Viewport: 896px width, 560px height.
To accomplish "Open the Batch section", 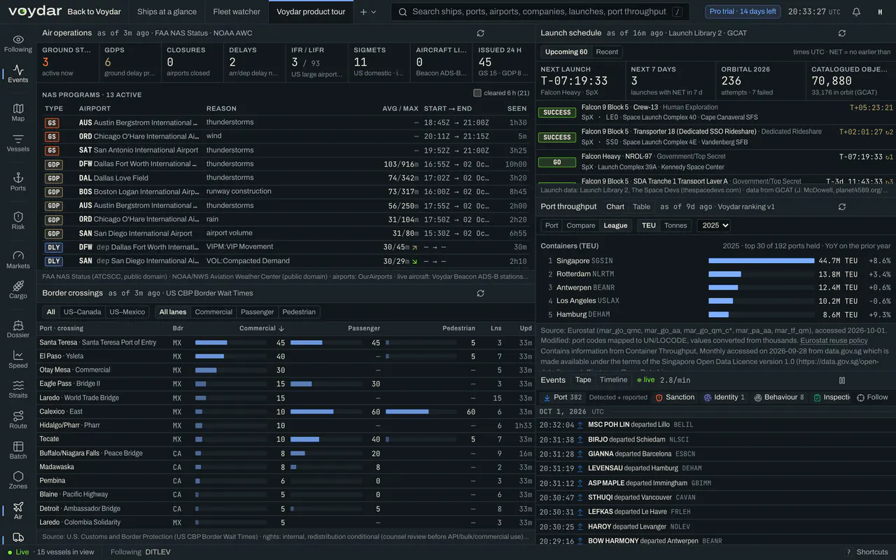I will pyautogui.click(x=18, y=450).
